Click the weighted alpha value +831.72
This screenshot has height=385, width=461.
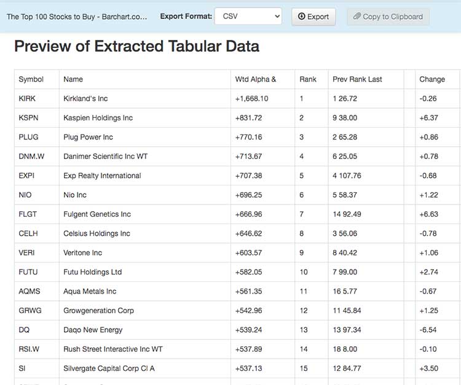tap(248, 118)
